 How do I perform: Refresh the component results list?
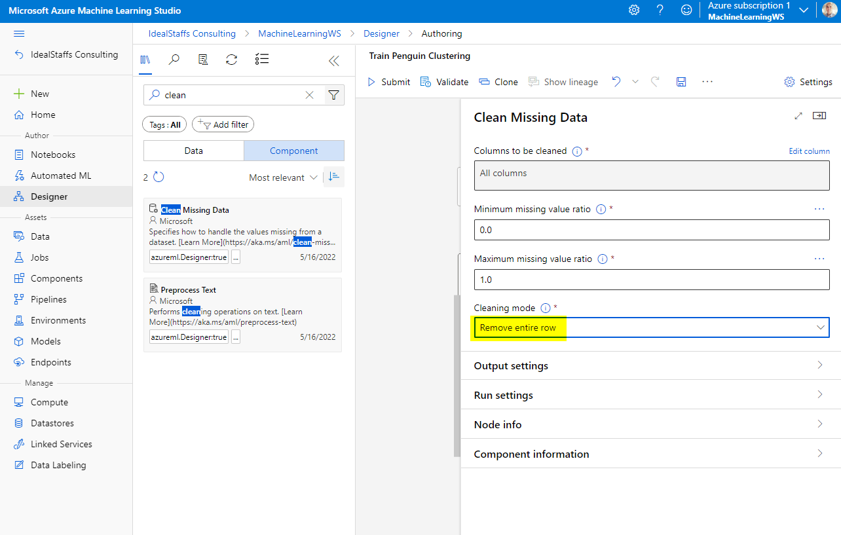click(158, 177)
